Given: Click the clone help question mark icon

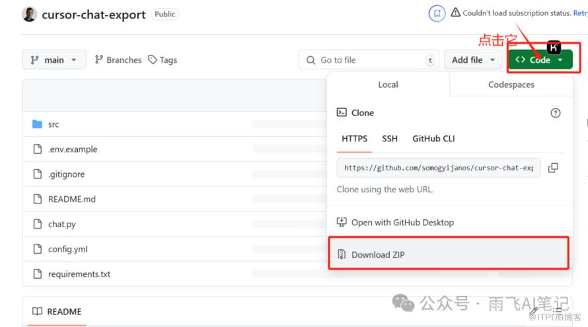Looking at the screenshot, I should point(555,113).
